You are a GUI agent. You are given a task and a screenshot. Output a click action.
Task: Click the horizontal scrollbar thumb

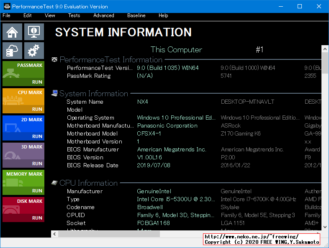[x=109, y=234]
